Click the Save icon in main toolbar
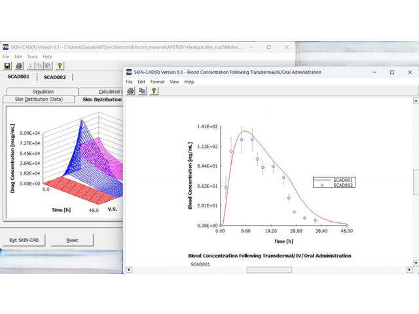Image resolution: width=419 pixels, height=314 pixels. [x=7, y=65]
